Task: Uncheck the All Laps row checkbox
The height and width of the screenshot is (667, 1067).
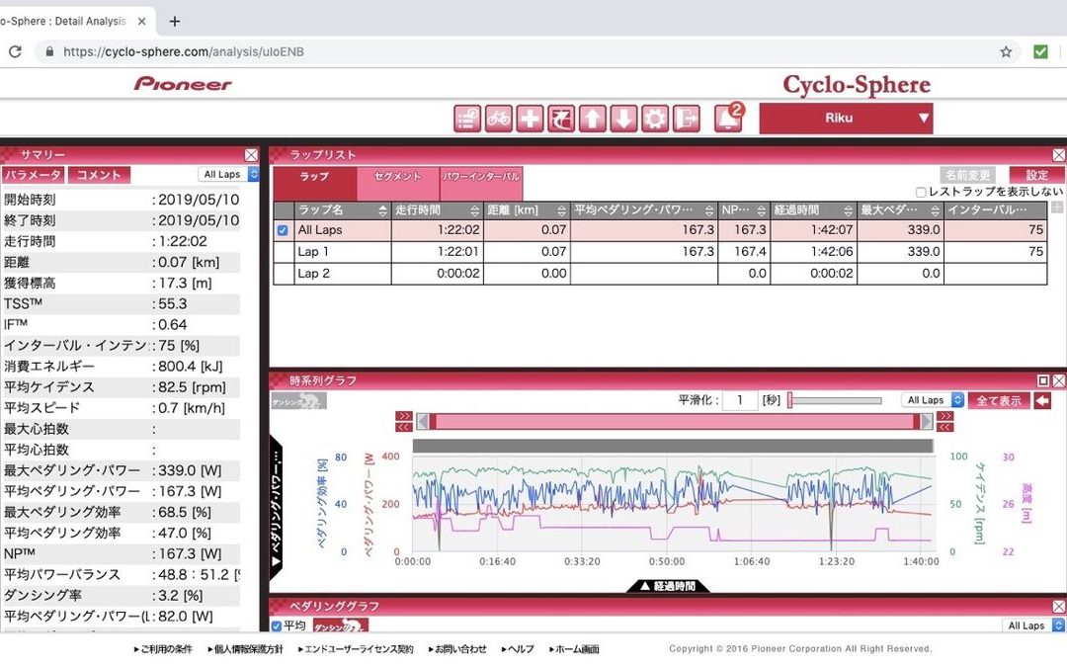Action: point(283,230)
